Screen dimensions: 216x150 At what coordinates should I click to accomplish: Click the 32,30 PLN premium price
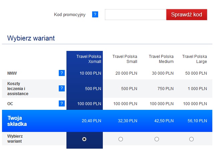click(127, 121)
